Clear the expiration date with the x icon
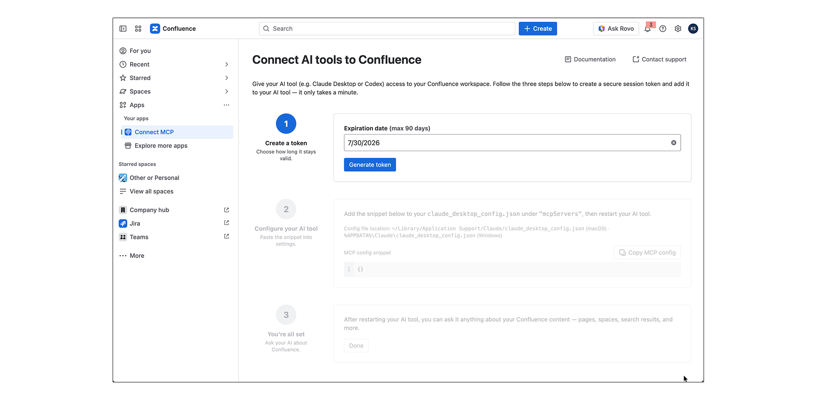 coord(674,143)
